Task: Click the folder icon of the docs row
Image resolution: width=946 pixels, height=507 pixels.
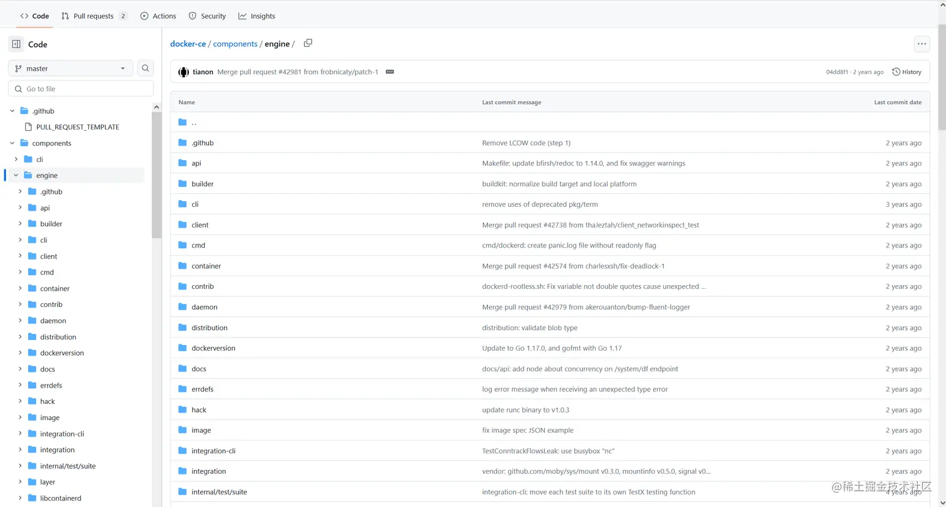Action: [x=183, y=369]
